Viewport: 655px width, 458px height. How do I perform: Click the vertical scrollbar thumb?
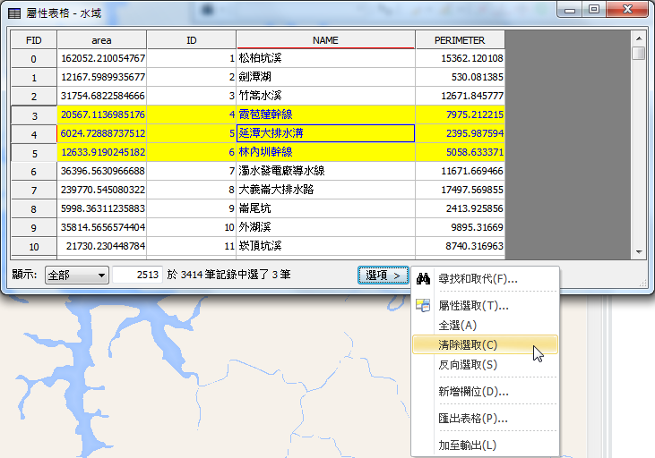click(x=639, y=54)
